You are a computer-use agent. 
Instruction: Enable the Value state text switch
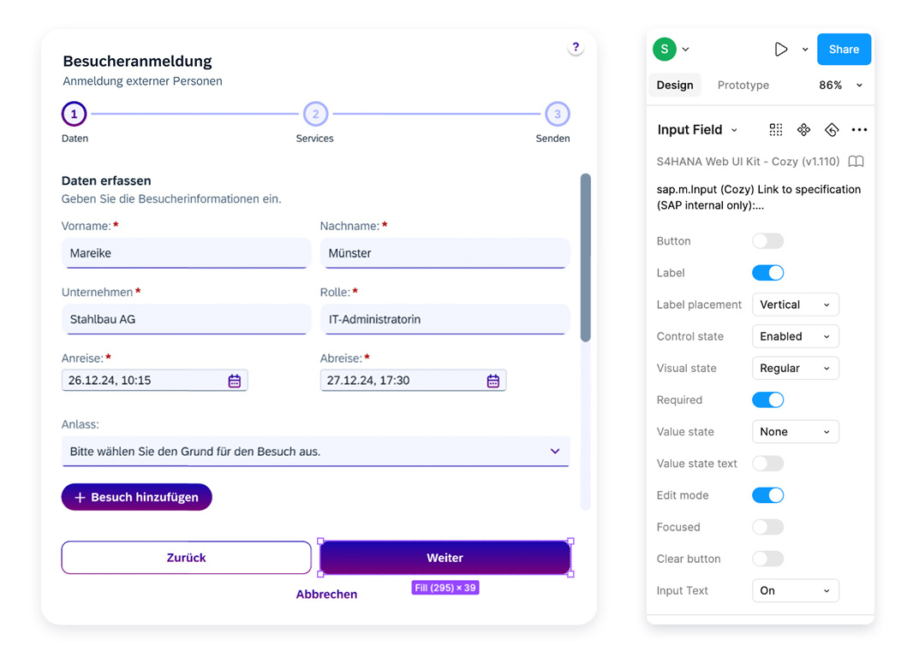pyautogui.click(x=767, y=464)
